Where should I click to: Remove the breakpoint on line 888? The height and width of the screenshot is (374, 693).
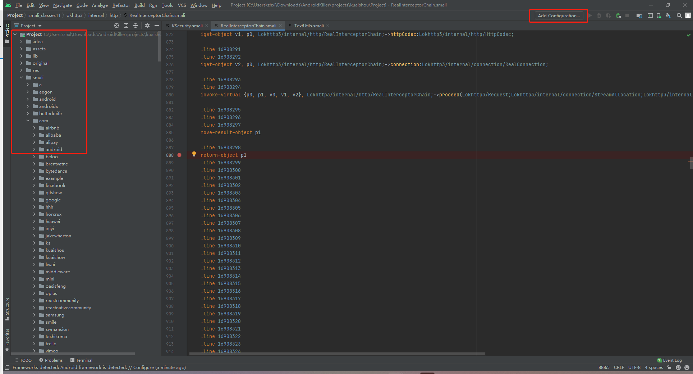[x=179, y=155]
